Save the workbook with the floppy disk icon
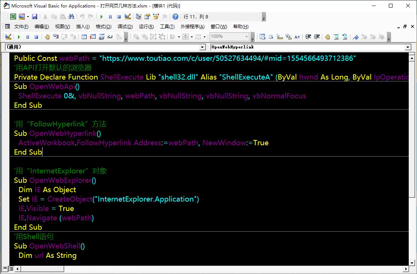 [35, 17]
